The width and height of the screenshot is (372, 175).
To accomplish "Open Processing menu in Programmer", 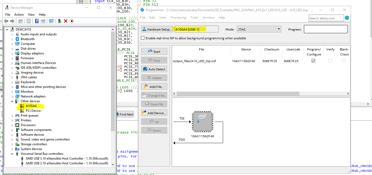I will coord(178,18).
